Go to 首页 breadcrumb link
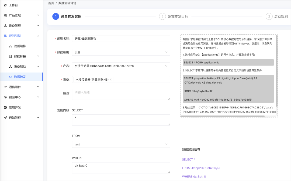This screenshot has height=181, width=291. 51,3
